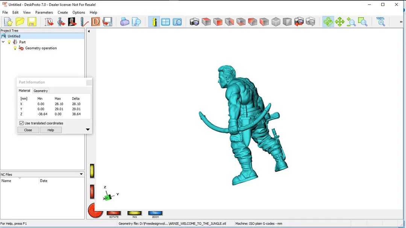This screenshot has height=228, width=406.
Task: Click the orange DeskProto D toolbar icon
Action: click(95, 22)
